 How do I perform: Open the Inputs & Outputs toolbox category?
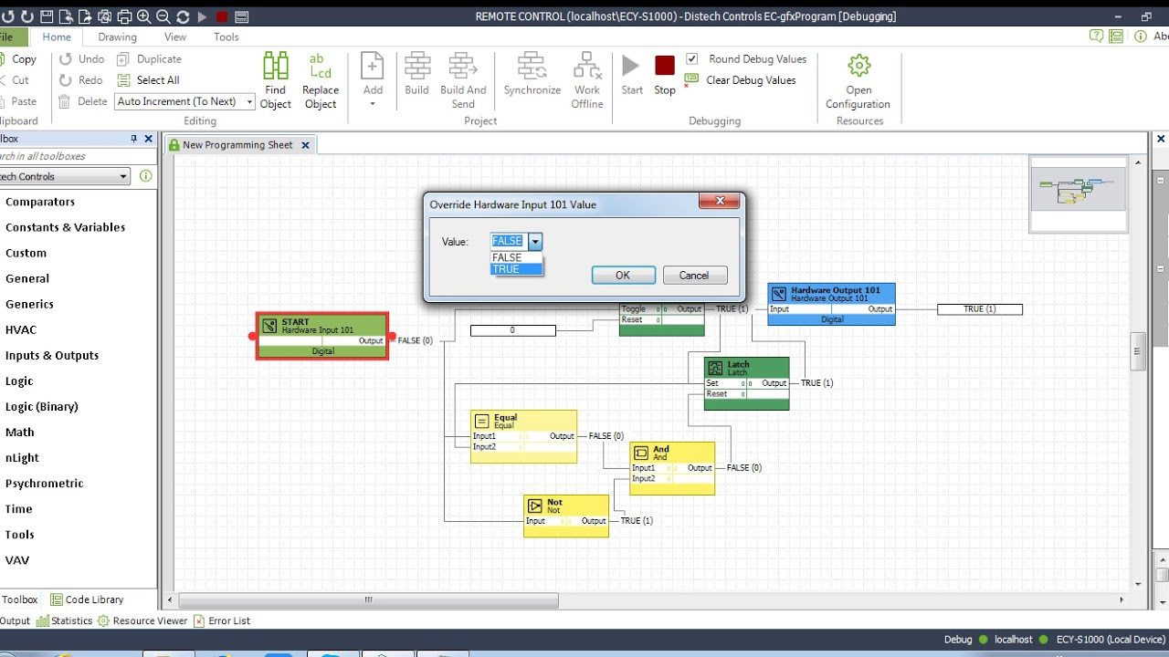click(52, 355)
